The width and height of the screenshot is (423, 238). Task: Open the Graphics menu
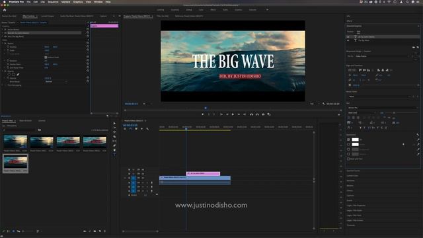pos(78,2)
